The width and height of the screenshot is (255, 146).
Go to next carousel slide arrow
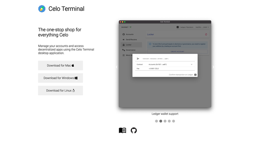coord(214,67)
